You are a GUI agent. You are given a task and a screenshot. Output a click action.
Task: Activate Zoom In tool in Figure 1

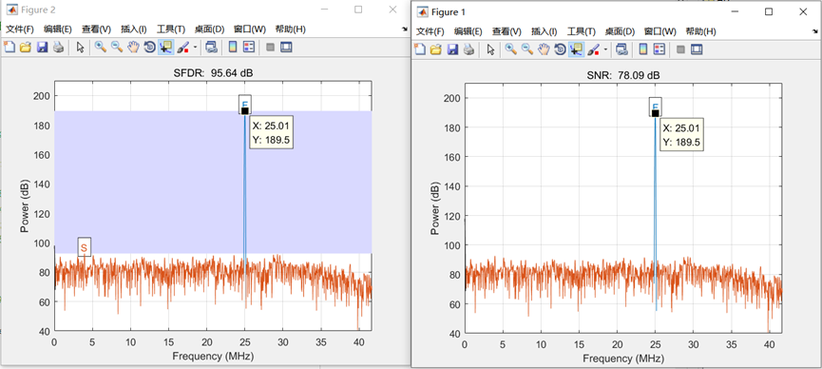point(510,49)
